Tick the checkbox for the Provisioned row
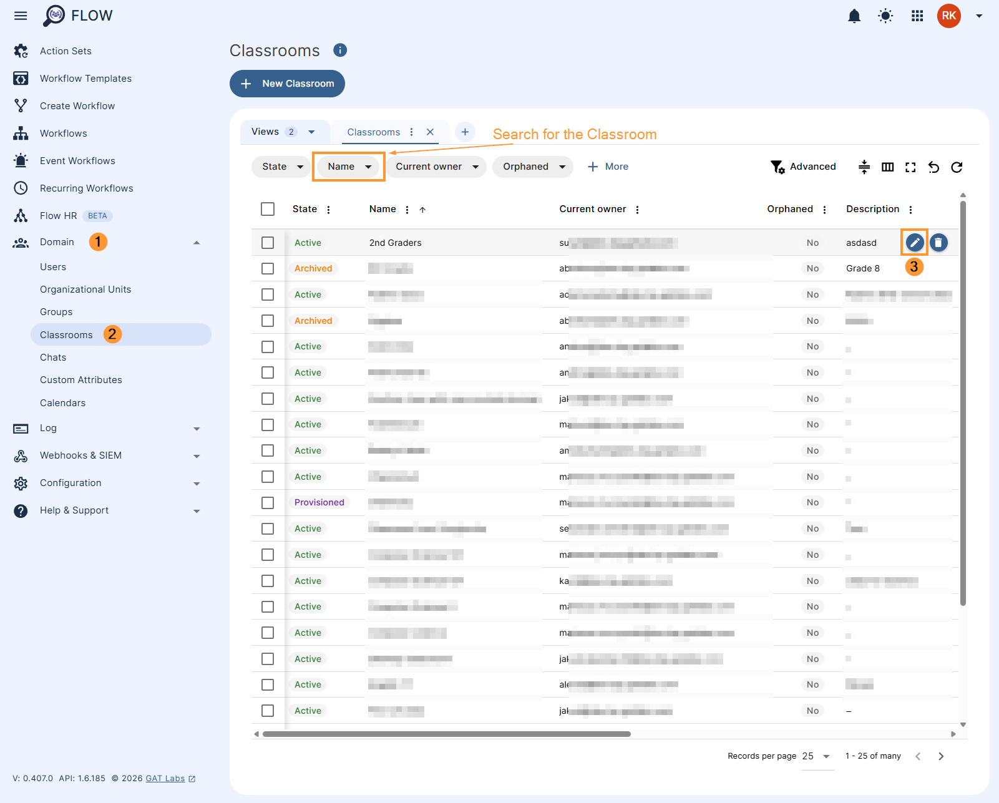This screenshot has width=999, height=803. pyautogui.click(x=268, y=503)
